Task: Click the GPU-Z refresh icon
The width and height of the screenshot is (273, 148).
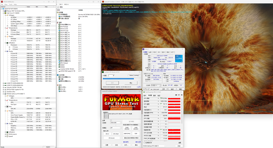Action: (x=179, y=95)
